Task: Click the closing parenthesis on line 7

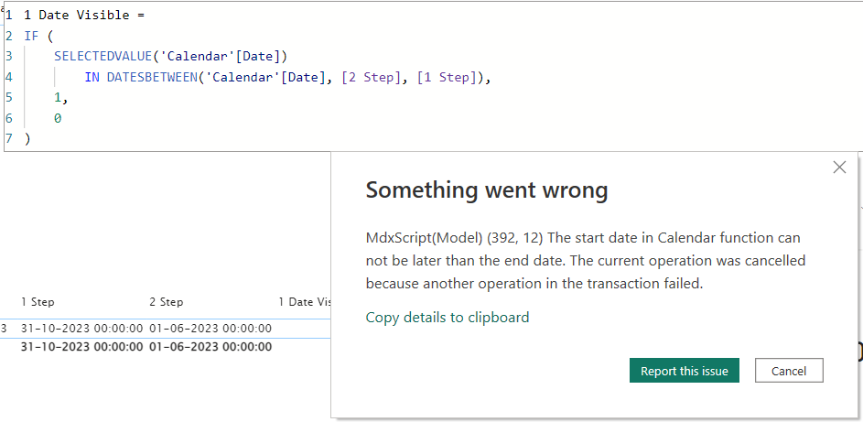Action: click(x=27, y=138)
